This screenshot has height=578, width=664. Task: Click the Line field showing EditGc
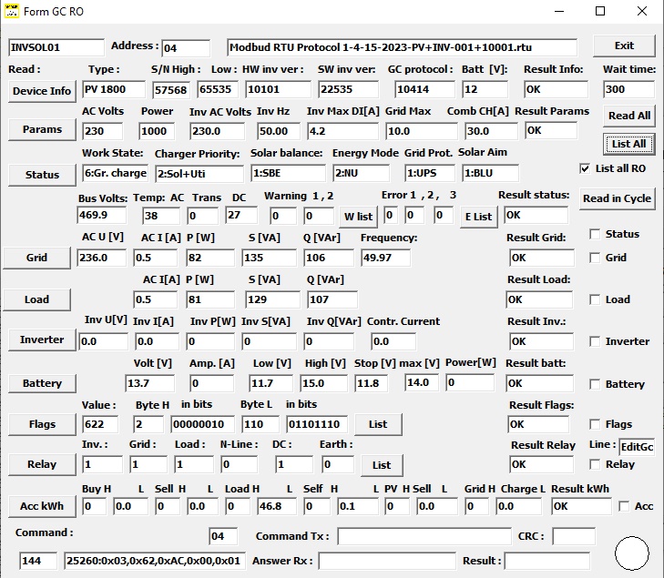[x=637, y=447]
